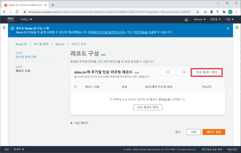Click the highlighted 단순 레코드 정의 button
The height and width of the screenshot is (153, 241).
206,72
